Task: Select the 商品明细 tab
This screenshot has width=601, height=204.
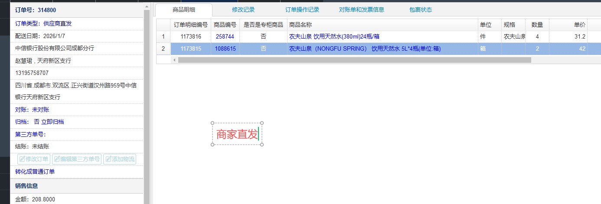Action: 184,10
